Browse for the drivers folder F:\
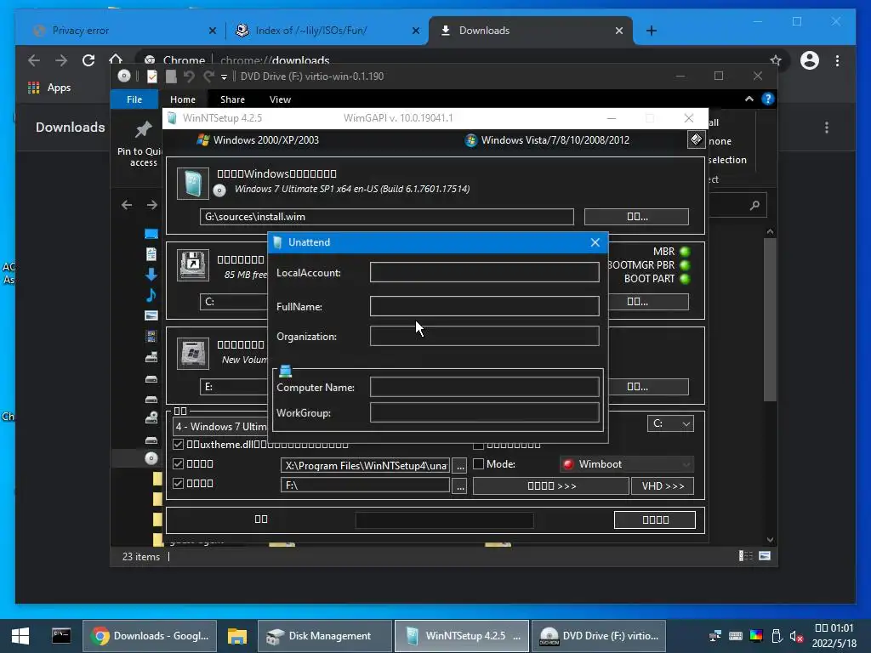 tap(460, 485)
